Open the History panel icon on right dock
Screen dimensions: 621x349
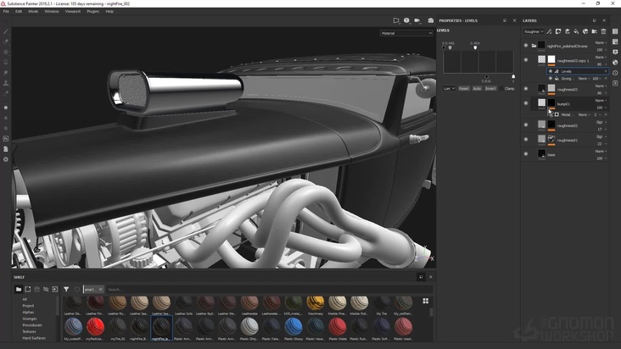(x=615, y=73)
